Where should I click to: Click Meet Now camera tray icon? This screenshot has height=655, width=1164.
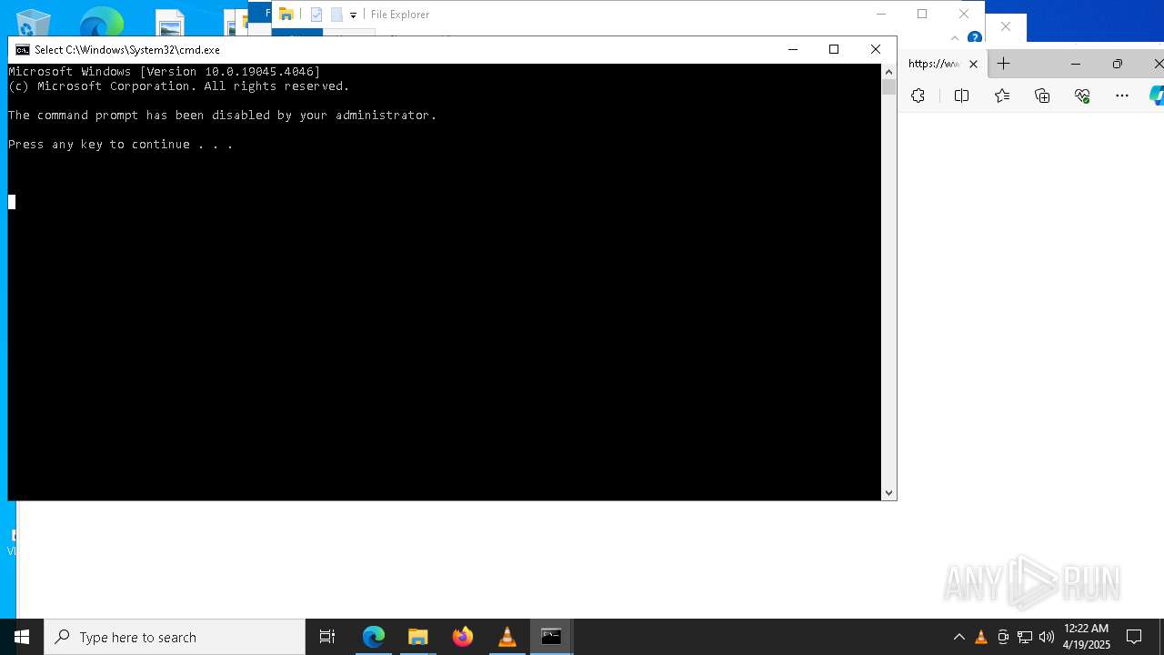[x=1003, y=637]
